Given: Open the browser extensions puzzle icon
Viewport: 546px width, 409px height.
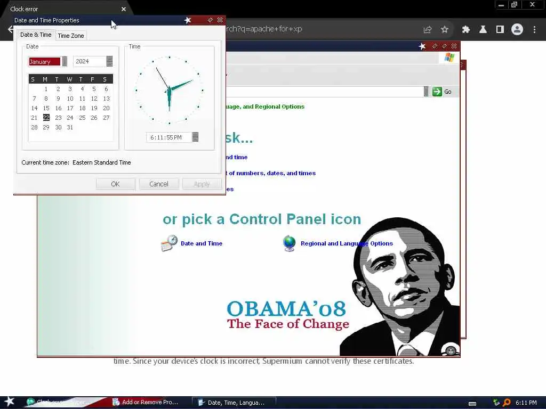Looking at the screenshot, I should (465, 30).
